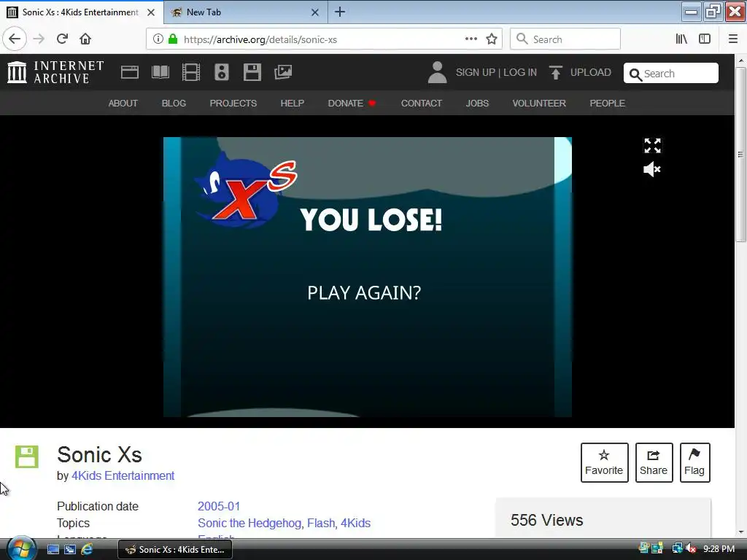
Task: Click the UPLOAD link
Action: 581,72
